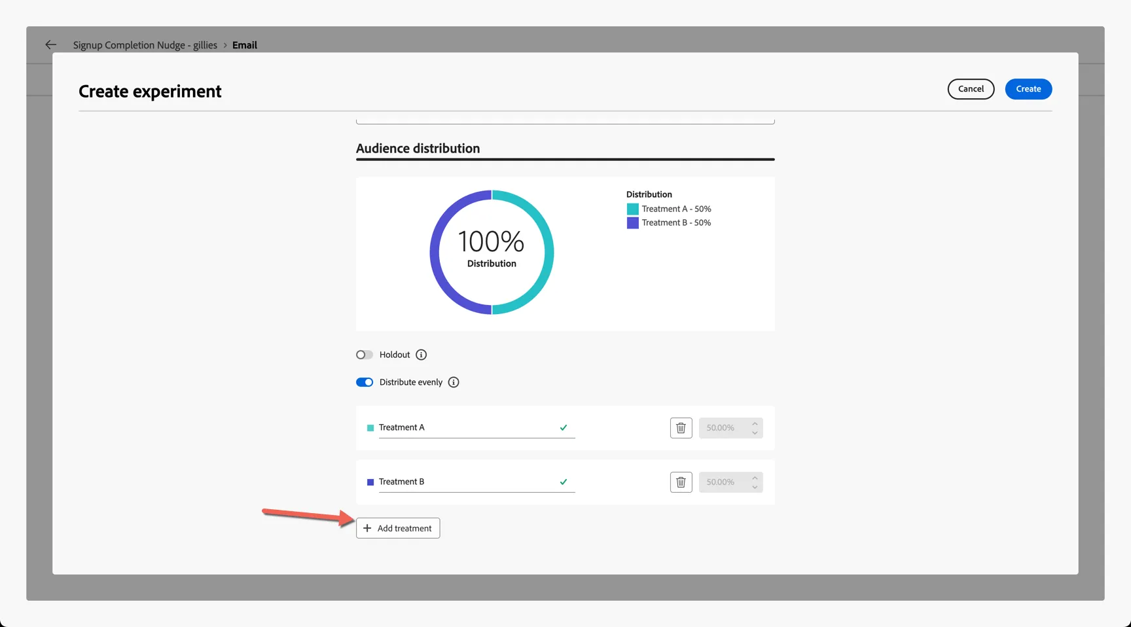The image size is (1131, 627).
Task: Click the back arrow icon
Action: (x=50, y=45)
